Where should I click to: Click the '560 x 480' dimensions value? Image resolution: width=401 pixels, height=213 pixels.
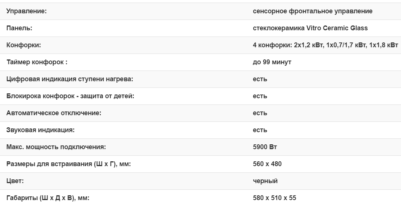point(267,164)
